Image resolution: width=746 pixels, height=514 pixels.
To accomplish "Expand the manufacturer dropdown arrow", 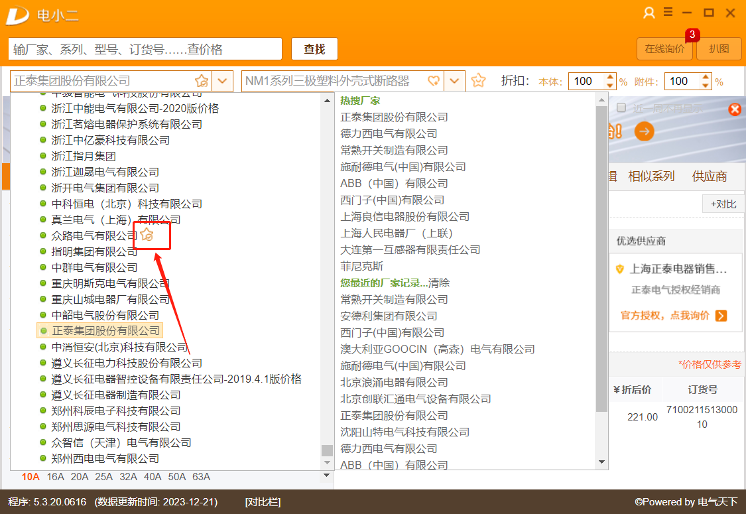I will point(222,81).
